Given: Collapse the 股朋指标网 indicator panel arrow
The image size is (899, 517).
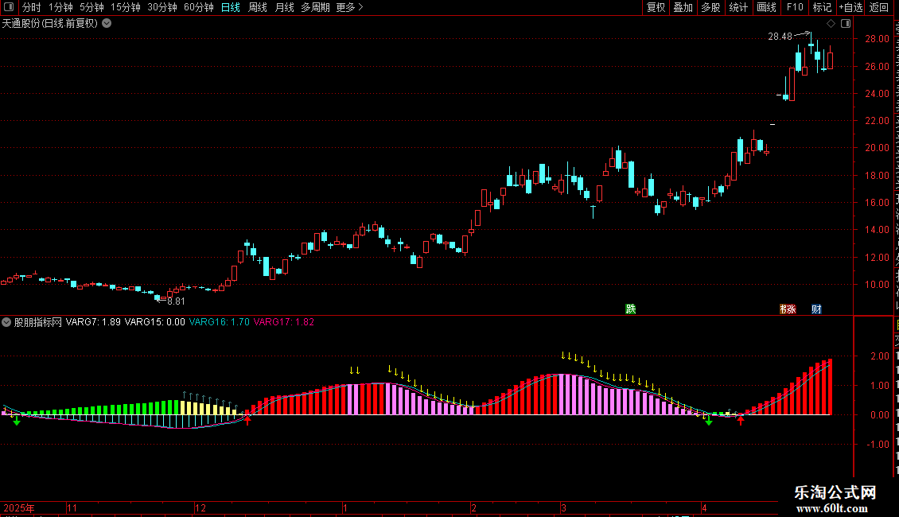Looking at the screenshot, I should tap(6, 322).
